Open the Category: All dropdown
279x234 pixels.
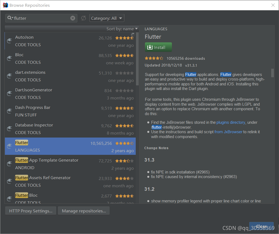click(x=107, y=18)
